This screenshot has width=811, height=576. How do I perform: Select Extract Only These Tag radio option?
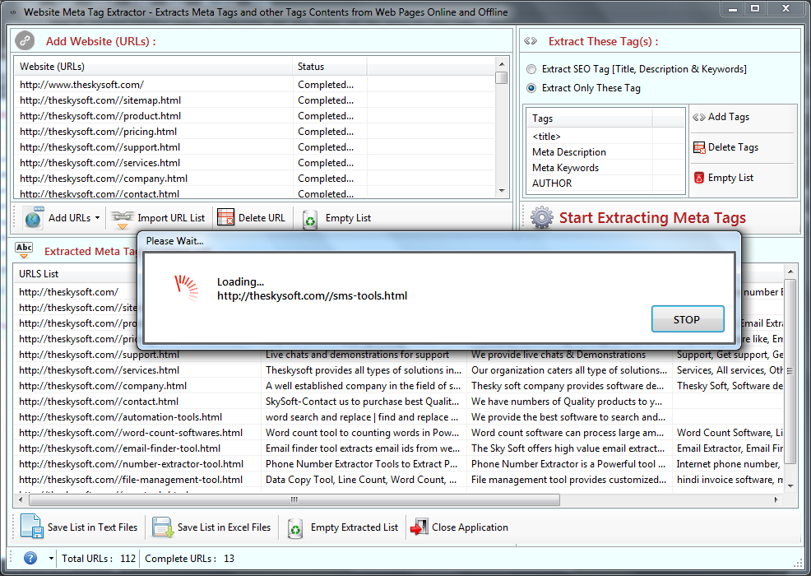531,88
